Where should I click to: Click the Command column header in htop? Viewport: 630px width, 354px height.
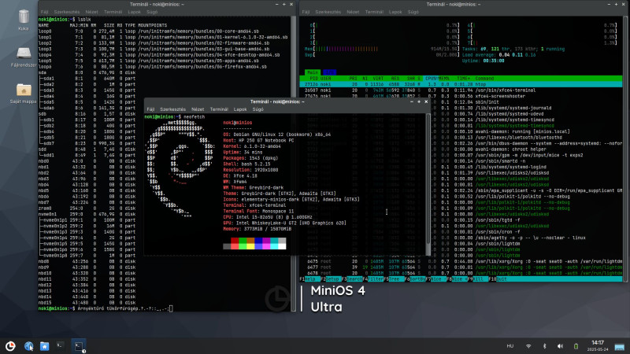pyautogui.click(x=484, y=79)
